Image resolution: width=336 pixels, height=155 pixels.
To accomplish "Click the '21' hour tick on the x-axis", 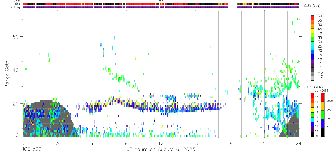I will coord(264,143).
